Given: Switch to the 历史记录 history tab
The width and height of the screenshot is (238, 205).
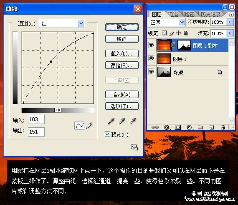Looking at the screenshot, I should [210, 14].
